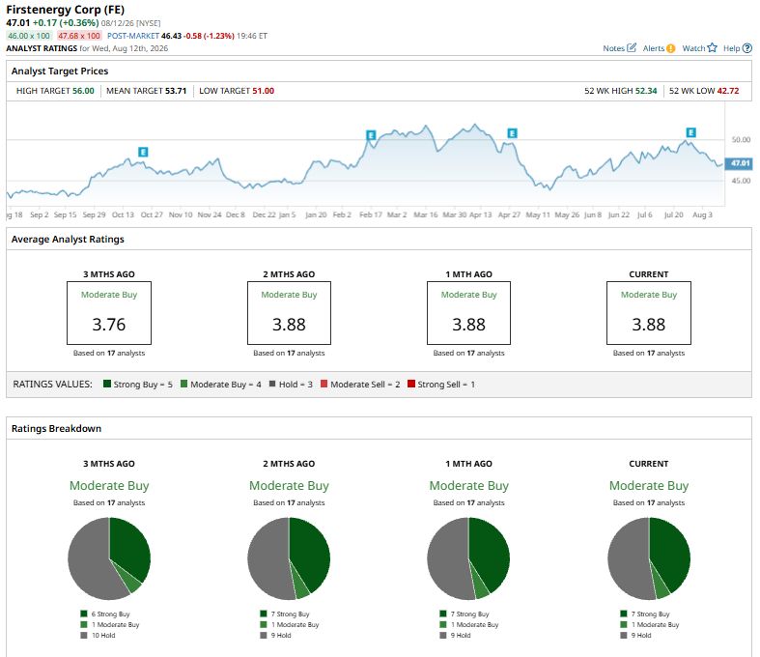
Task: Click the 3 MTHS AGO pie chart
Action: tap(109, 558)
